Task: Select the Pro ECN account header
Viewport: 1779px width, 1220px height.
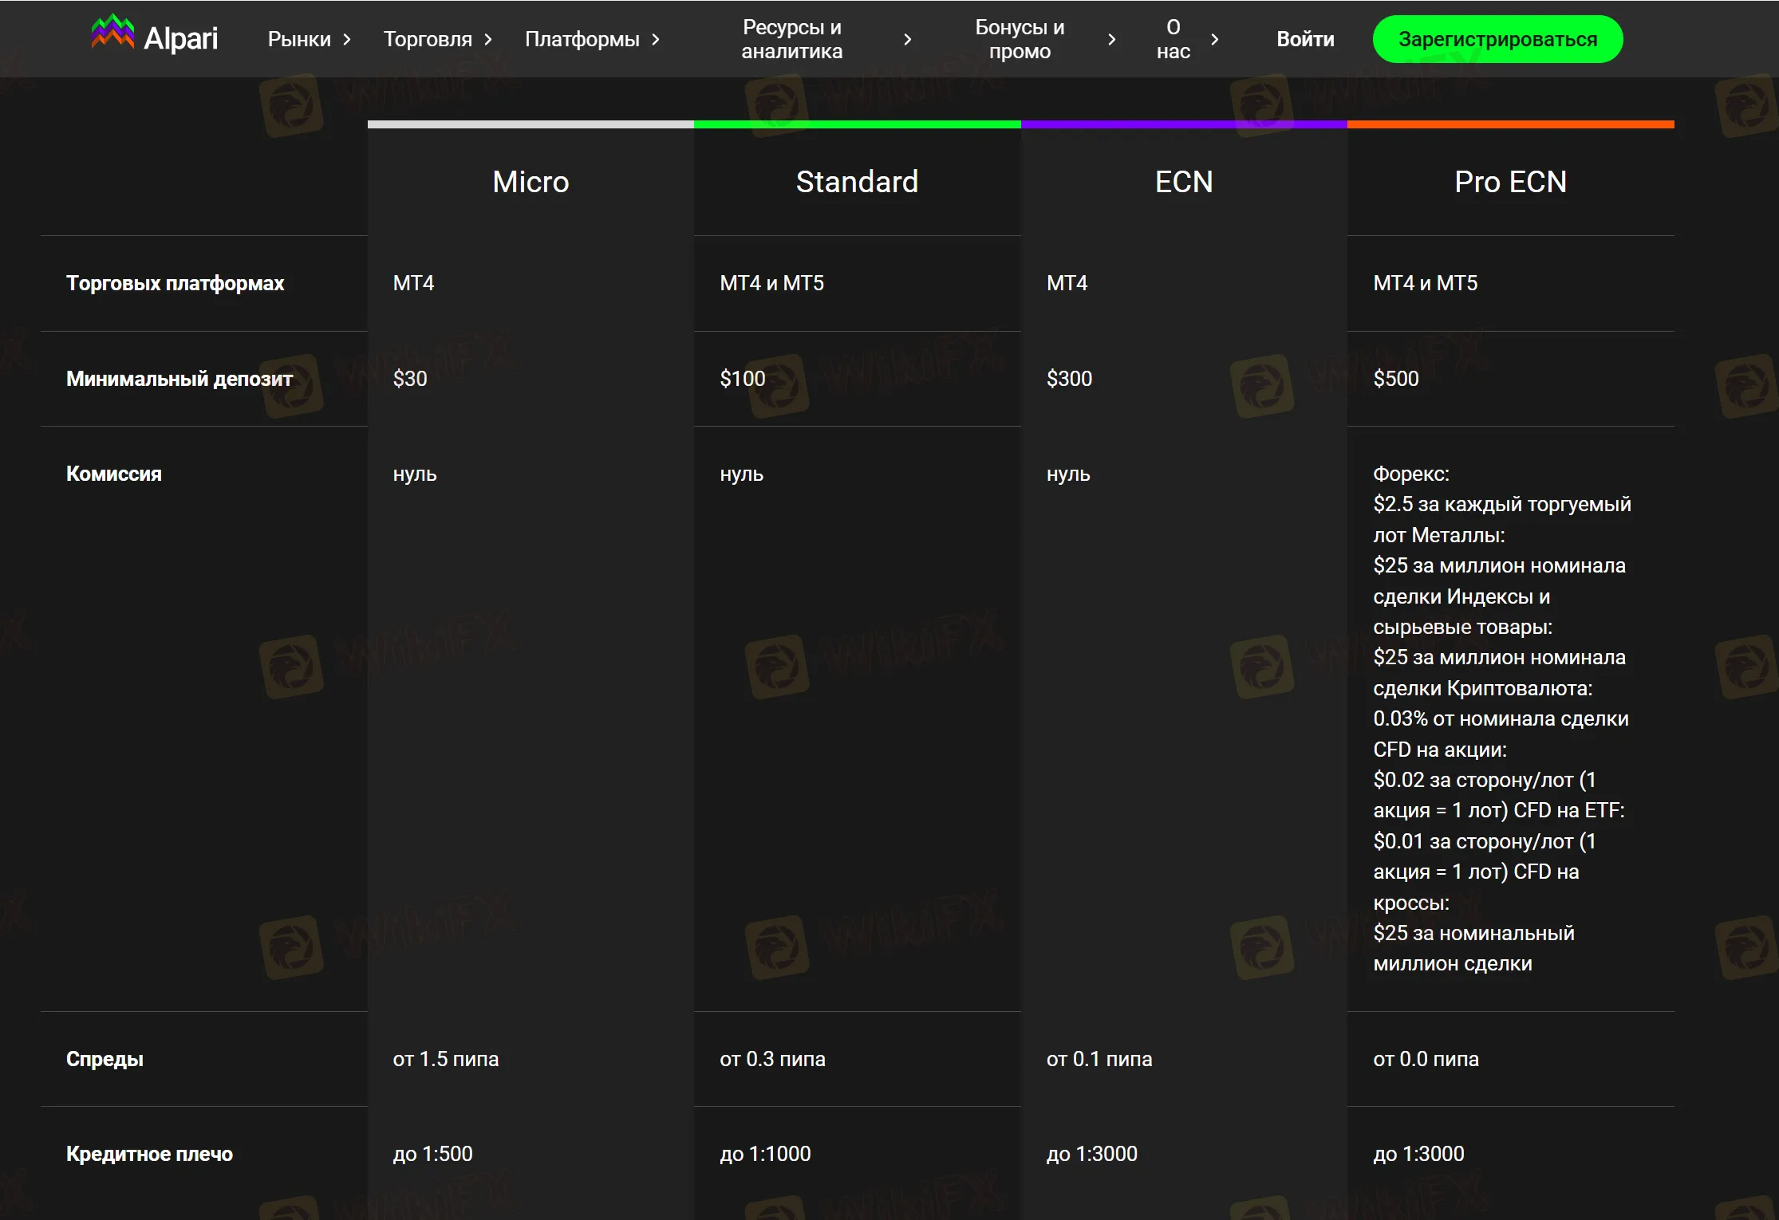Action: [1510, 182]
